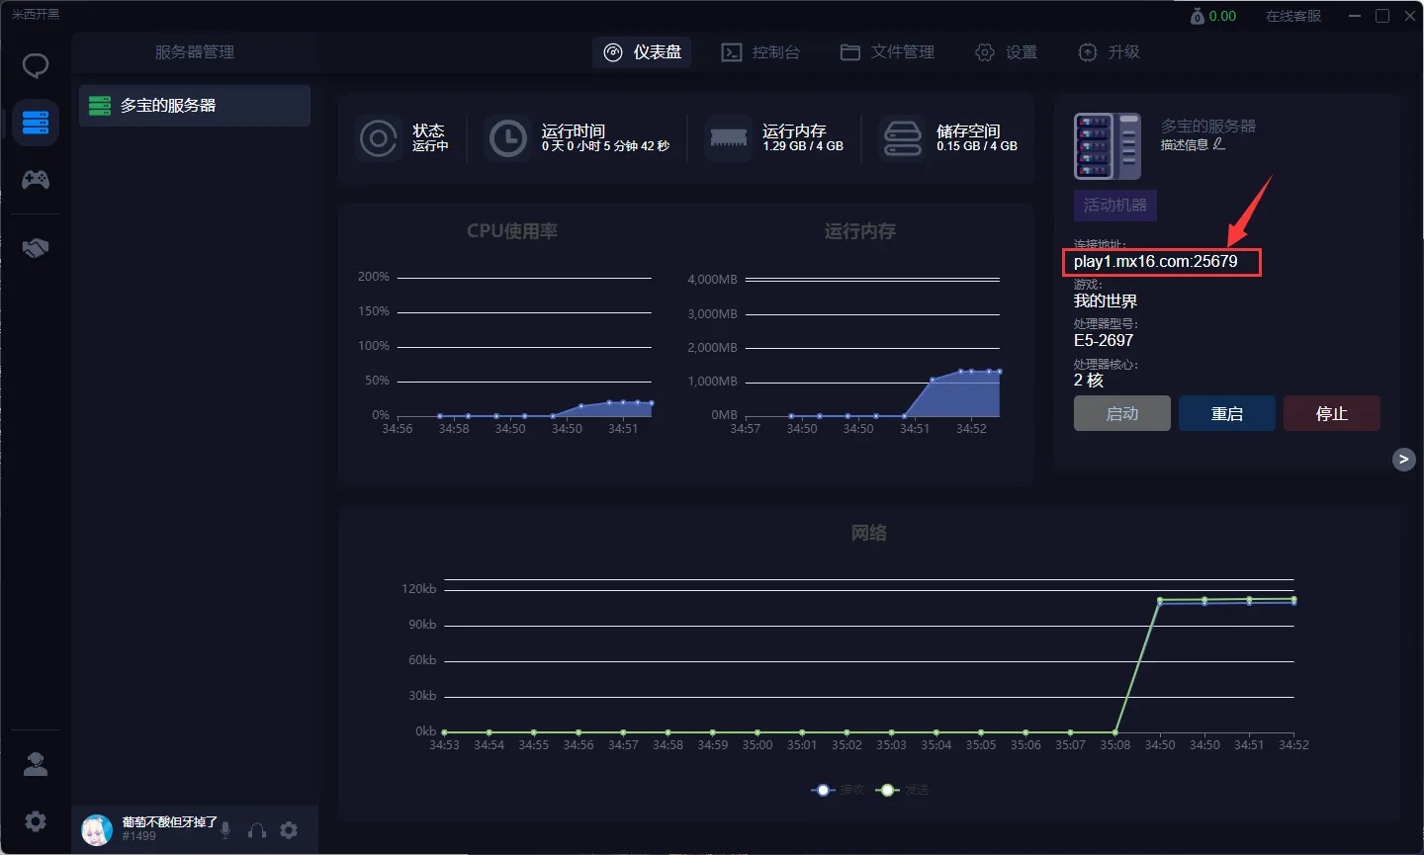Select 多宝的服务器 in the server list
The image size is (1424, 855).
[195, 105]
